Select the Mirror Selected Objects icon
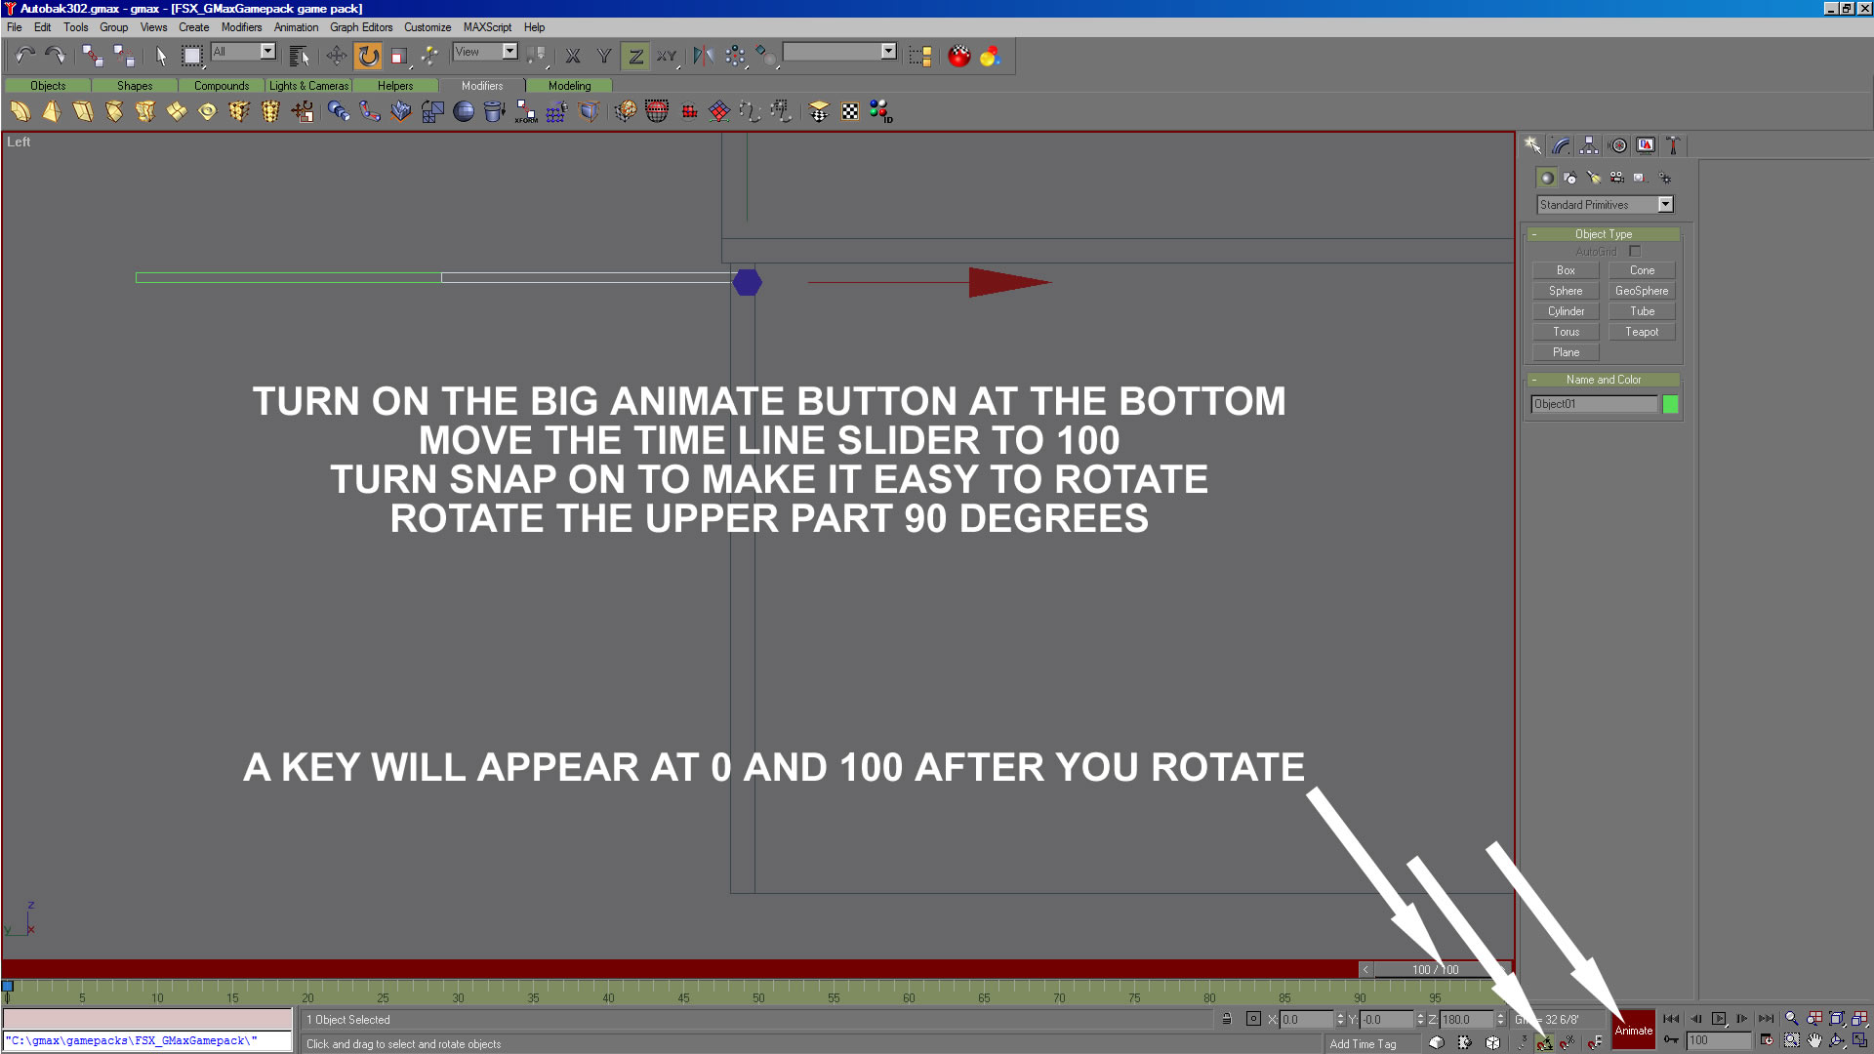Screen dimensions: 1874x1054 (703, 56)
